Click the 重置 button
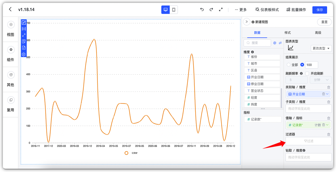 (324, 22)
